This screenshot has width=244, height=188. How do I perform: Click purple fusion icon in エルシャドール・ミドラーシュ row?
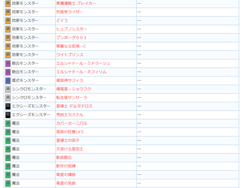pos(8,63)
